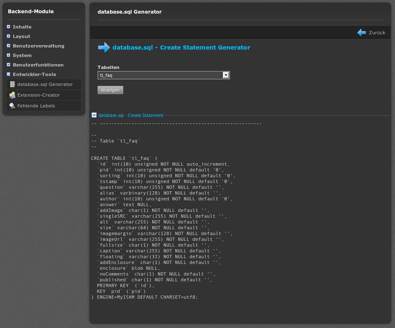The height and width of the screenshot is (328, 395).
Task: Expand the Benutzerfunktionen module group
Action: pyautogui.click(x=9, y=65)
